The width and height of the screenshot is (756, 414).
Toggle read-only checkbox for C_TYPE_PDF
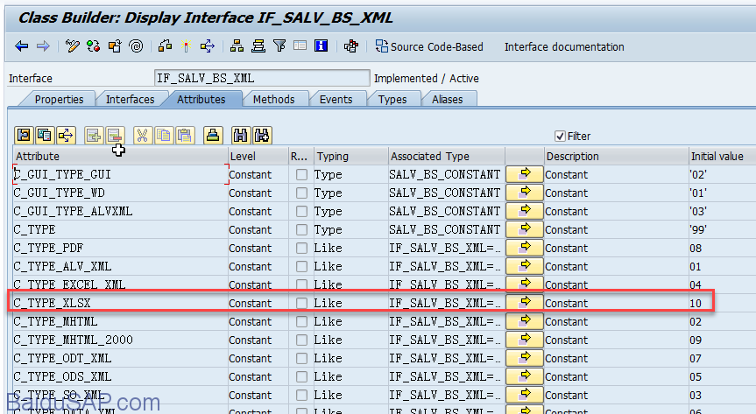302,249
